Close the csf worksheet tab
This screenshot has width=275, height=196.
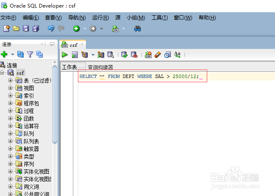(x=82, y=44)
